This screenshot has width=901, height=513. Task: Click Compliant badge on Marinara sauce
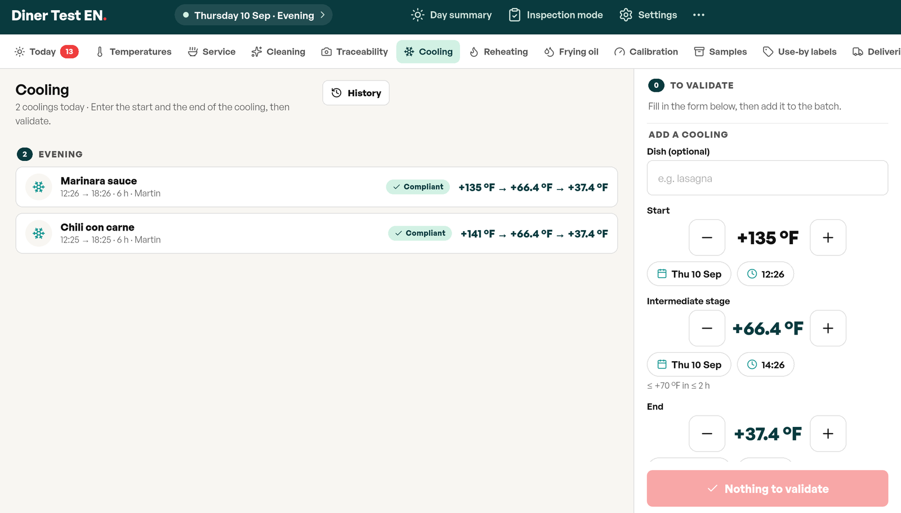[418, 187]
